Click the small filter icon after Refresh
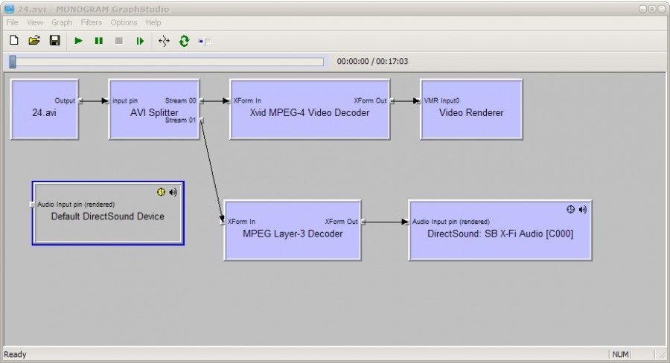The image size is (670, 363). [x=204, y=41]
